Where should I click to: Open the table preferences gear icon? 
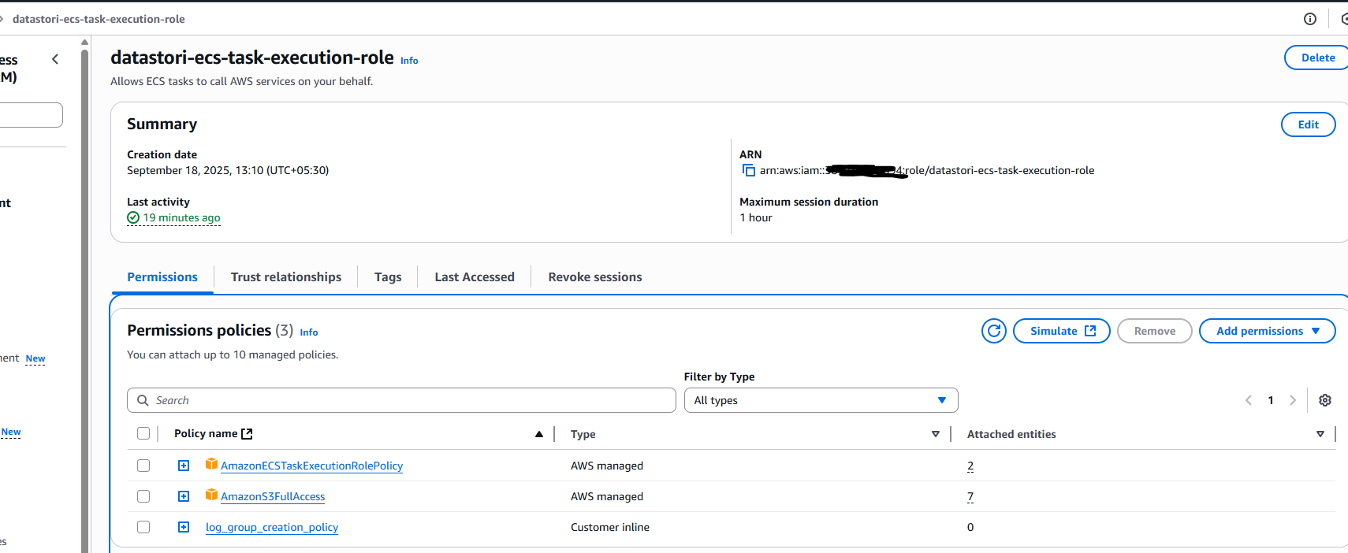[x=1324, y=400]
